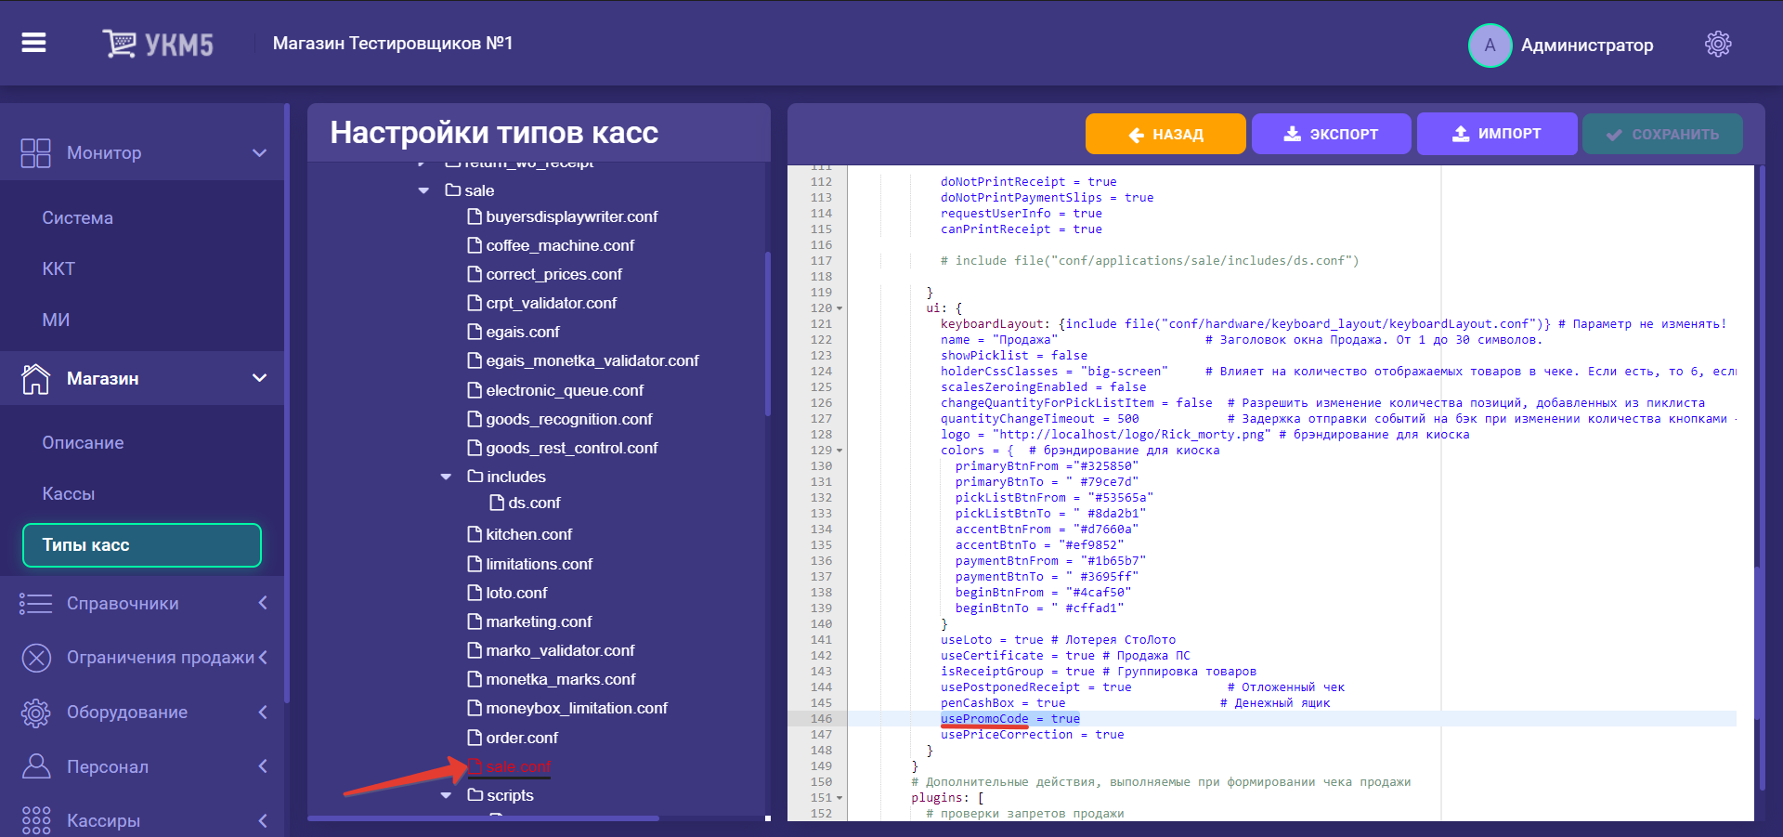
Task: Collapse the includes folder tree arrow
Action: click(446, 477)
